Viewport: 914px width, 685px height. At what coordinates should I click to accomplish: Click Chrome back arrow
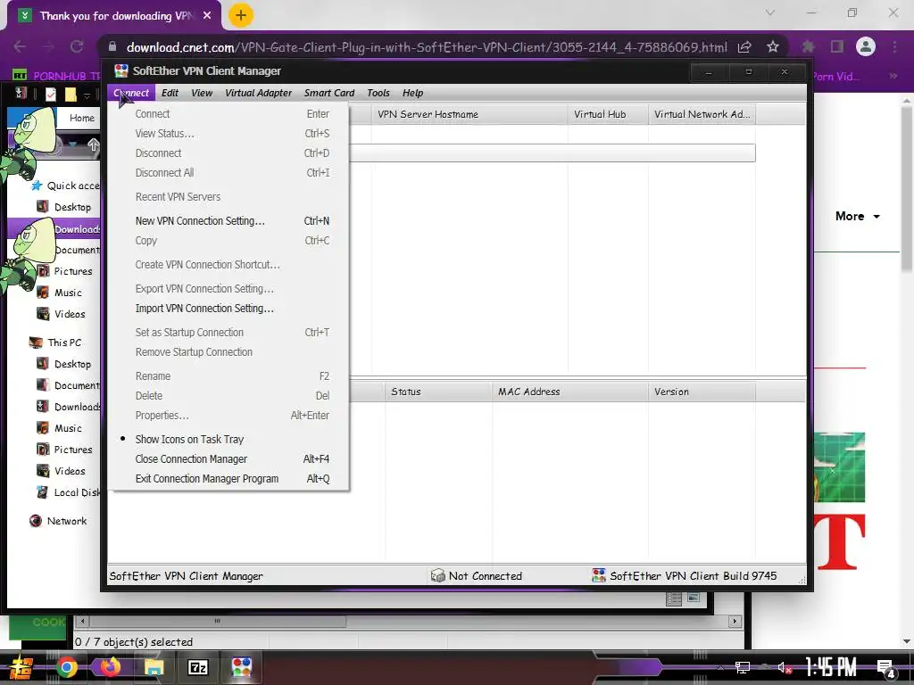click(20, 46)
